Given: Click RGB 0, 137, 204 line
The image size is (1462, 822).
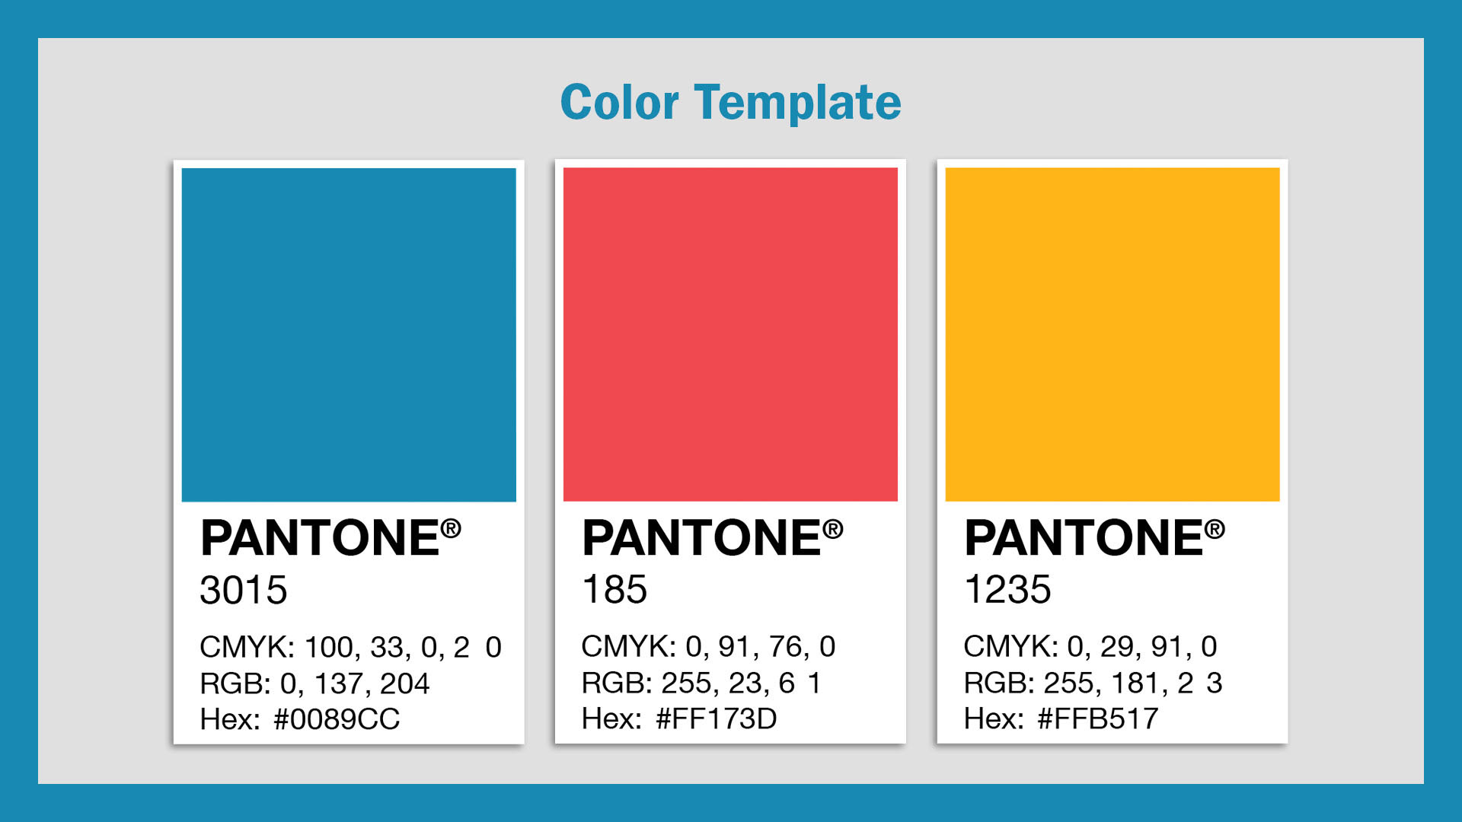Looking at the screenshot, I should [x=314, y=683].
